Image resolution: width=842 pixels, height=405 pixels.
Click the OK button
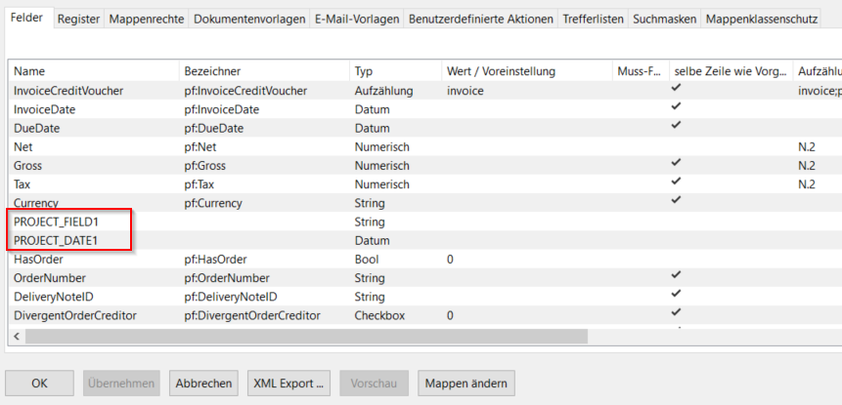39,384
